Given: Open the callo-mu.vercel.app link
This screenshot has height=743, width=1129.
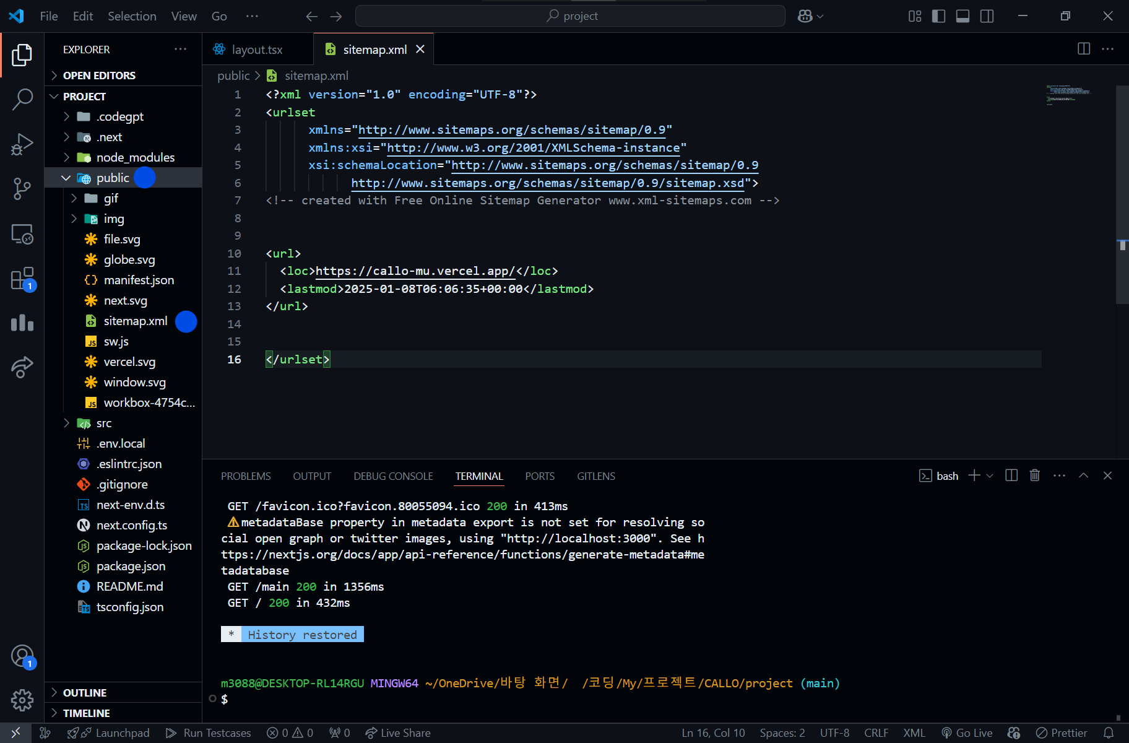Looking at the screenshot, I should tap(415, 271).
